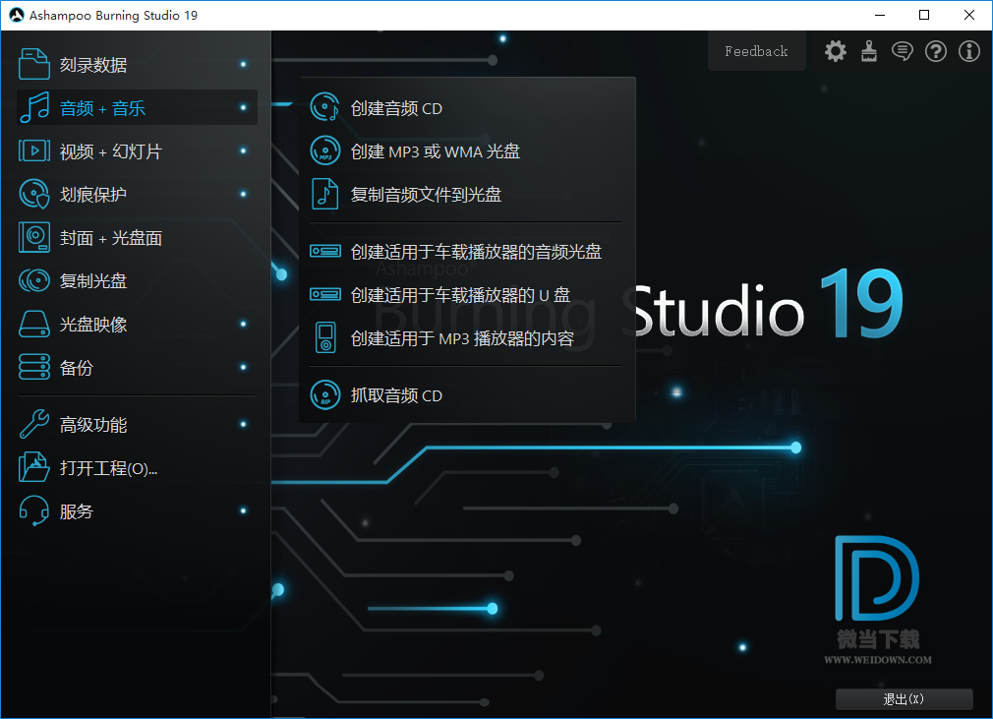Screen dimensions: 993x719
Task: Click the 音频 + 音乐 label
Action: (x=102, y=108)
